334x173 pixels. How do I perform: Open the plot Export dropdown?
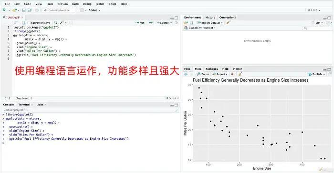click(x=220, y=74)
